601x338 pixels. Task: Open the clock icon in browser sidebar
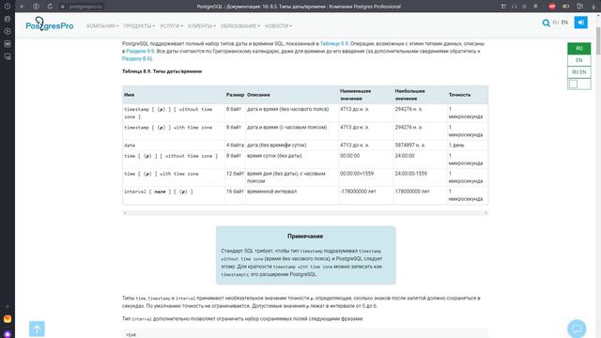click(x=8, y=7)
